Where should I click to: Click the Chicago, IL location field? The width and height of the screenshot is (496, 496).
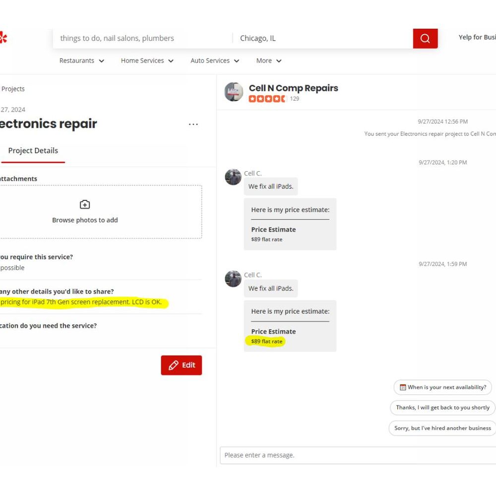[x=323, y=38]
